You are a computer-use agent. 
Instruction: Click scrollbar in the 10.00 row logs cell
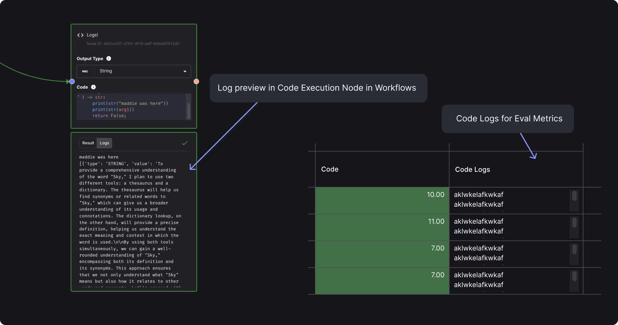tap(574, 196)
